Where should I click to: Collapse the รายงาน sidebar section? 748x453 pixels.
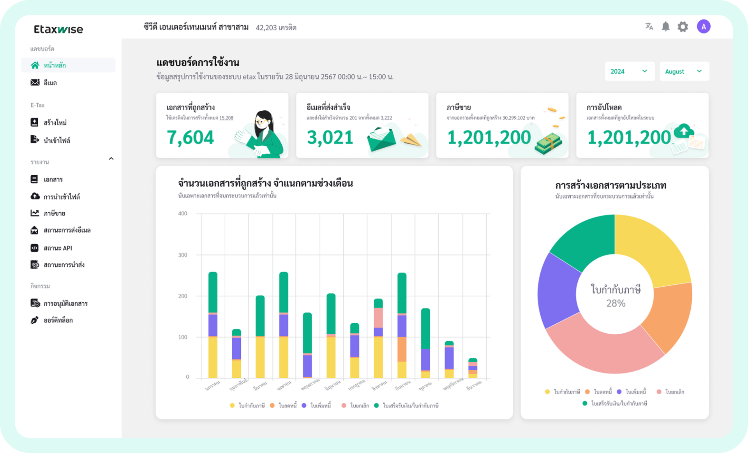click(111, 159)
